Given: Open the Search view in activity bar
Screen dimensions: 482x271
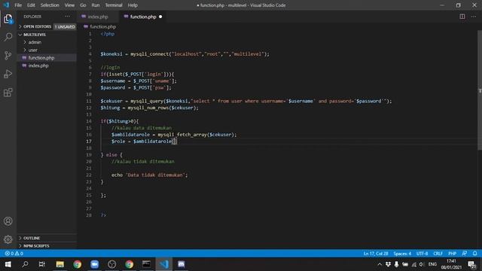Looking at the screenshot, I should 8,37.
